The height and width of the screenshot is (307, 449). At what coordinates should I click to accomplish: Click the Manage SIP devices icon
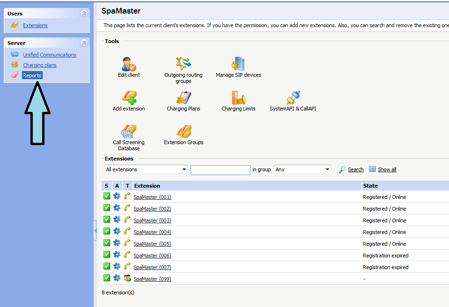click(x=238, y=64)
